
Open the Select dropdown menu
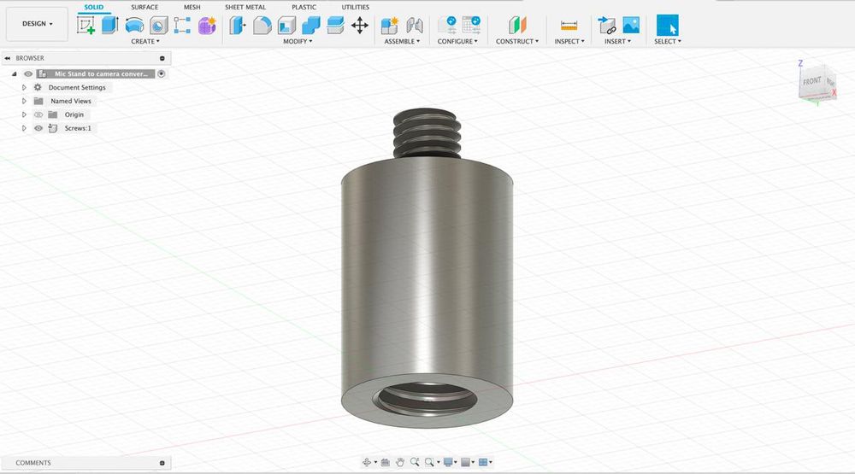pyautogui.click(x=668, y=41)
